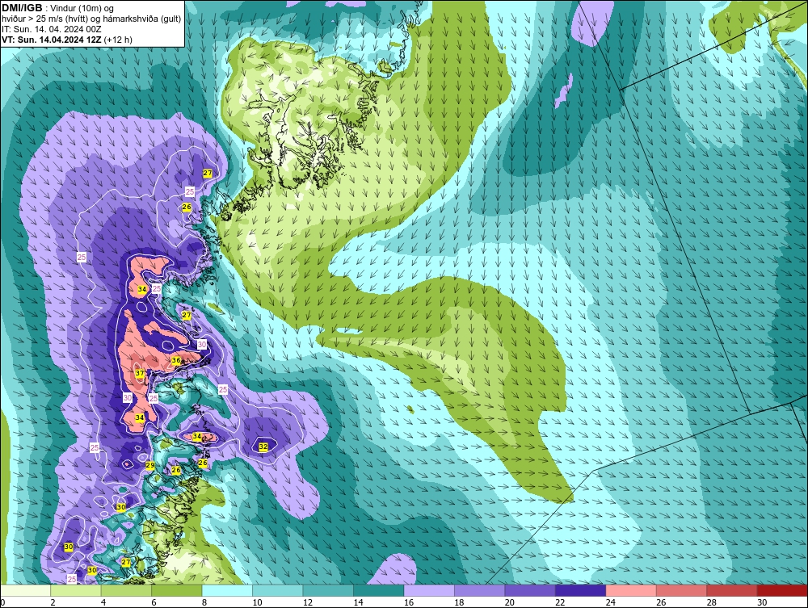Select the yellow "36" gust label on map
The image size is (808, 608).
(x=176, y=360)
